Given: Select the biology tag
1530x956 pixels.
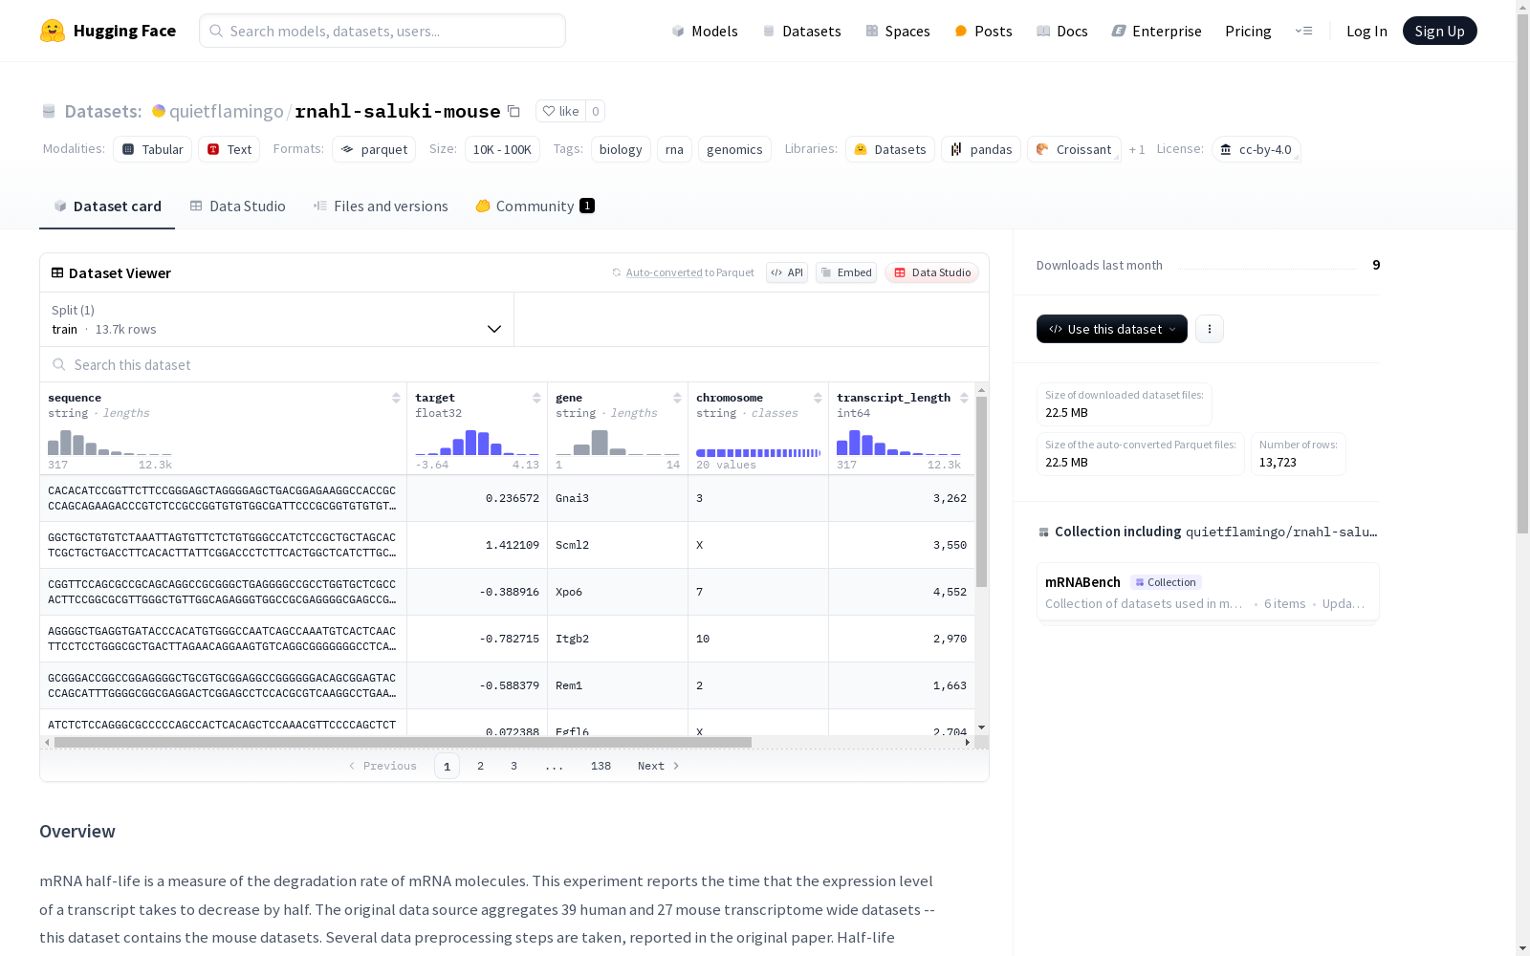Looking at the screenshot, I should click(621, 149).
